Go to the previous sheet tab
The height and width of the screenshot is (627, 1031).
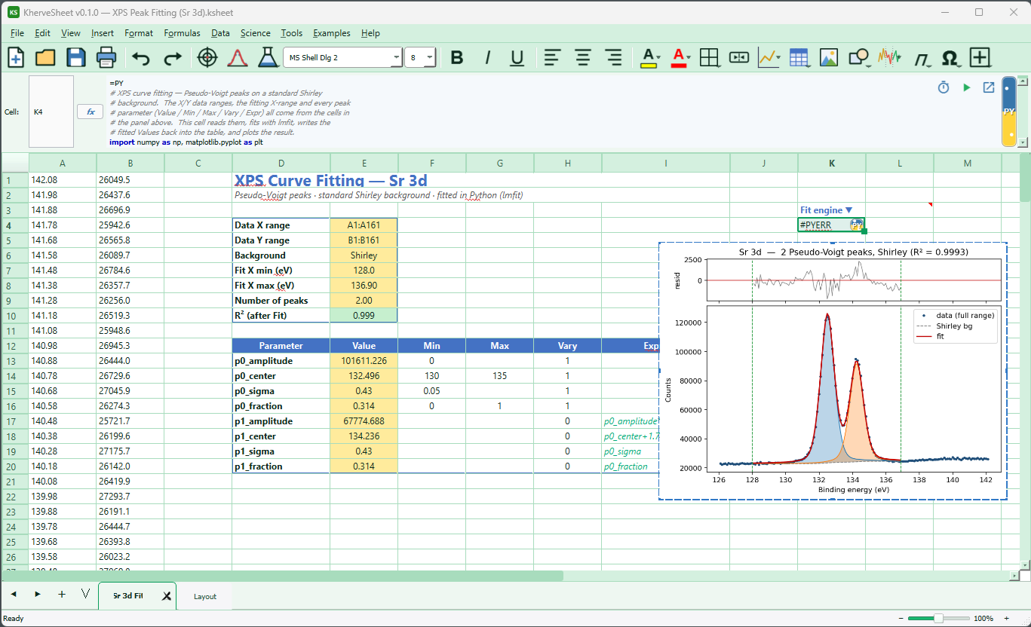14,594
